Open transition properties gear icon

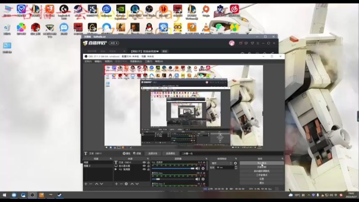point(235,163)
